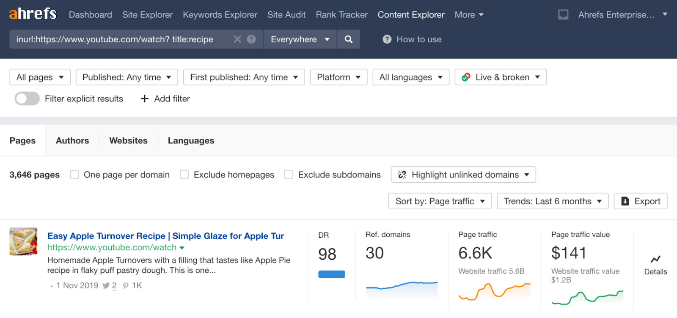Viewport: 677px width, 318px height.
Task: Enable the Exclude homepages checkbox
Action: (184, 175)
